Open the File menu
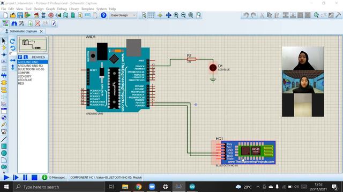This screenshot has height=192, width=343. pos(4,9)
